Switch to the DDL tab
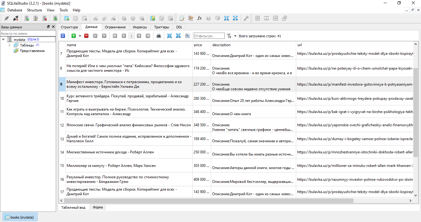Viewport: 421px width, 222px height. (179, 27)
